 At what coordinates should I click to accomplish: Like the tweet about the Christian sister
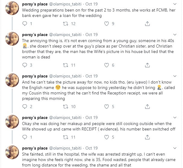pos(106,65)
